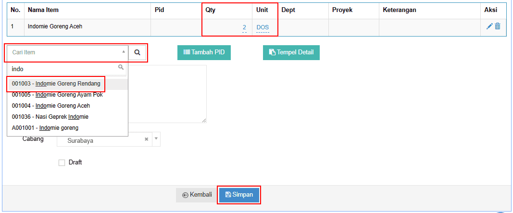Clear Surabaya selection with the x icon
Image resolution: width=513 pixels, height=213 pixels.
(147, 139)
